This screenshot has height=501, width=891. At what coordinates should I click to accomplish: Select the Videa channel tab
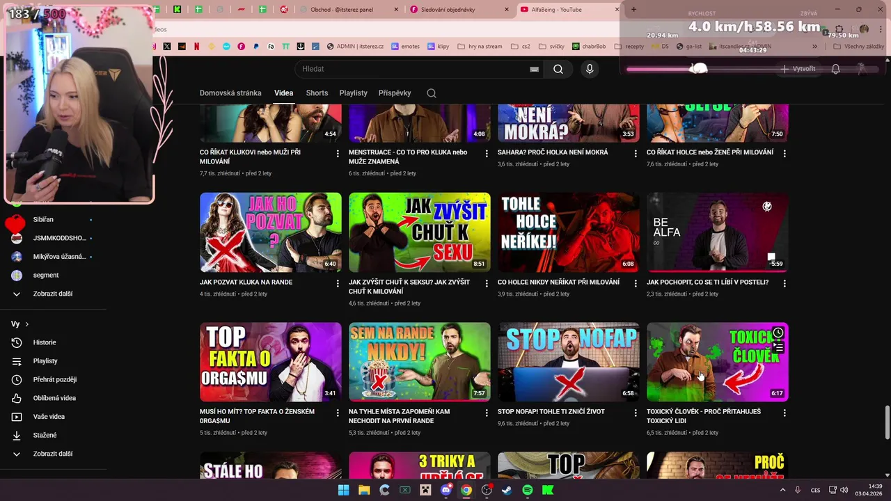tap(283, 93)
